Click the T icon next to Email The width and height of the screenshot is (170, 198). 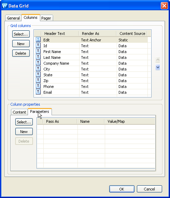pos(38,92)
